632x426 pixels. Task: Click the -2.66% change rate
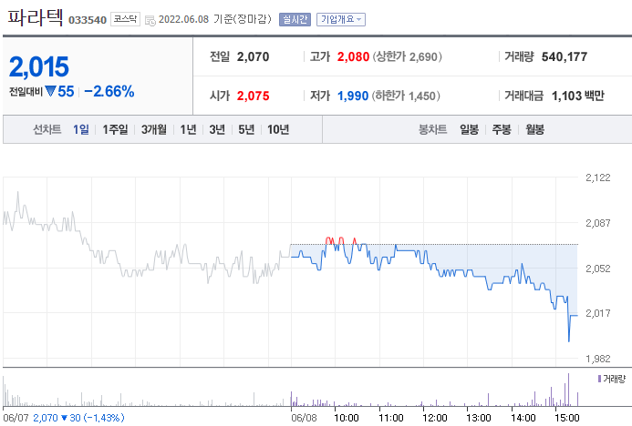pos(109,91)
